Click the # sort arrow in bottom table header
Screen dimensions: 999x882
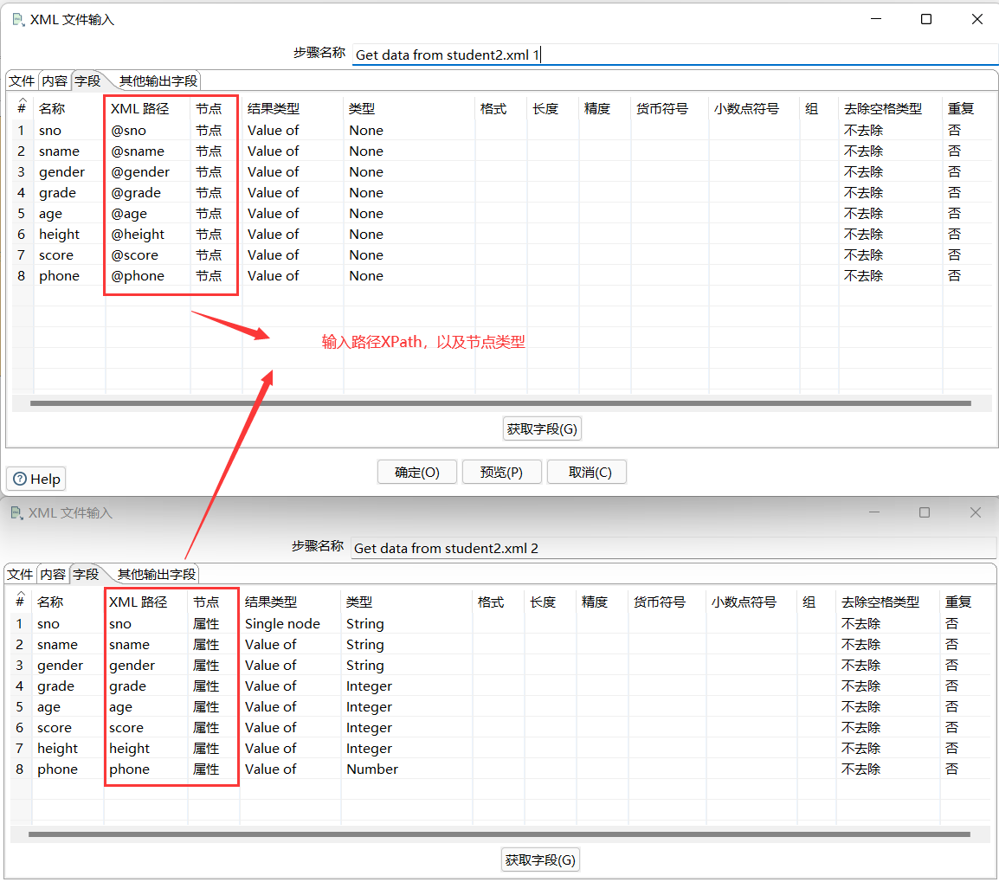coord(21,594)
